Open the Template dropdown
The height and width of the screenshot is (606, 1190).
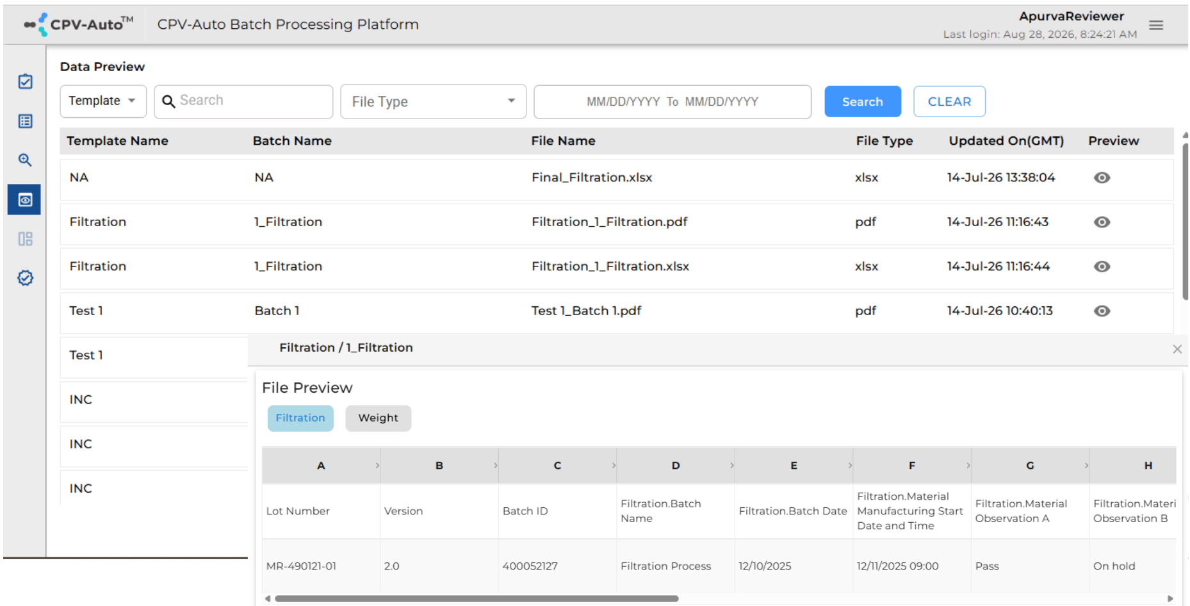pos(103,101)
